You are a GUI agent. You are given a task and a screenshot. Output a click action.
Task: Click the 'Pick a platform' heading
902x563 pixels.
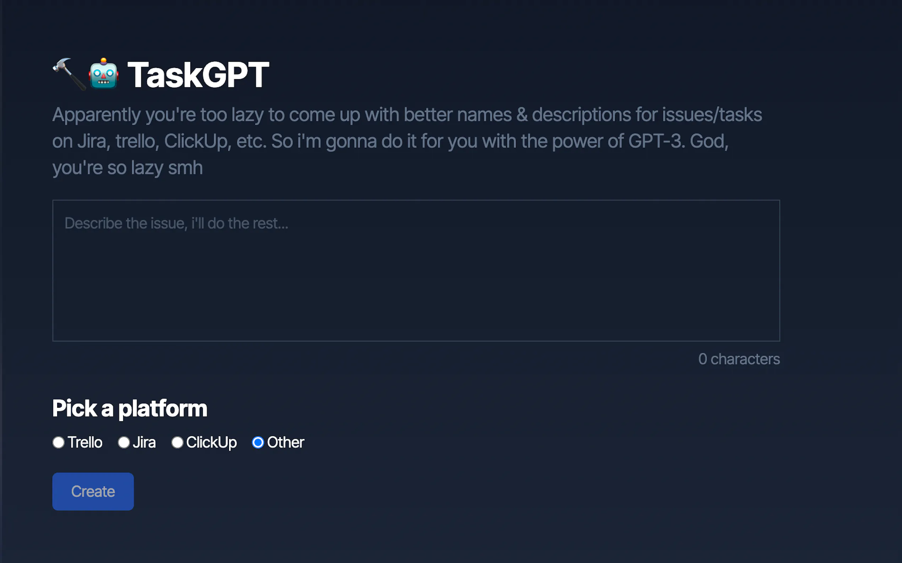coord(129,408)
